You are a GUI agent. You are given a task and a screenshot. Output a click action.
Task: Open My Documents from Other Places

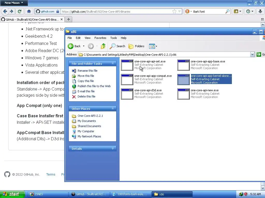[x=87, y=121]
